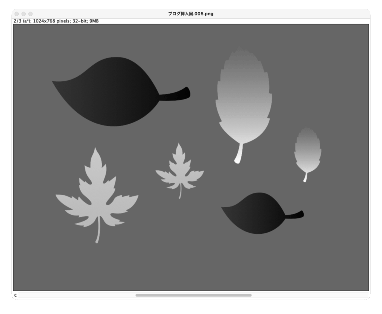
Task: Click the stem of the large maple leaf
Action: [98, 233]
